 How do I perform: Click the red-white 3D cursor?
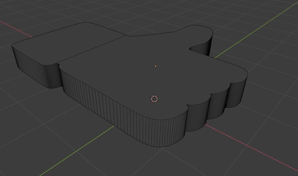point(154,99)
